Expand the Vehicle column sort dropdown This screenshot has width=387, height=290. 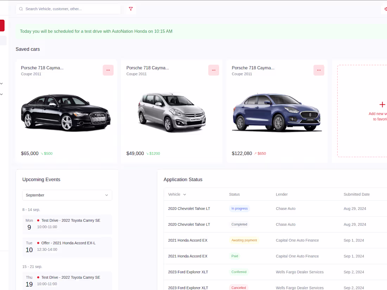[184, 194]
